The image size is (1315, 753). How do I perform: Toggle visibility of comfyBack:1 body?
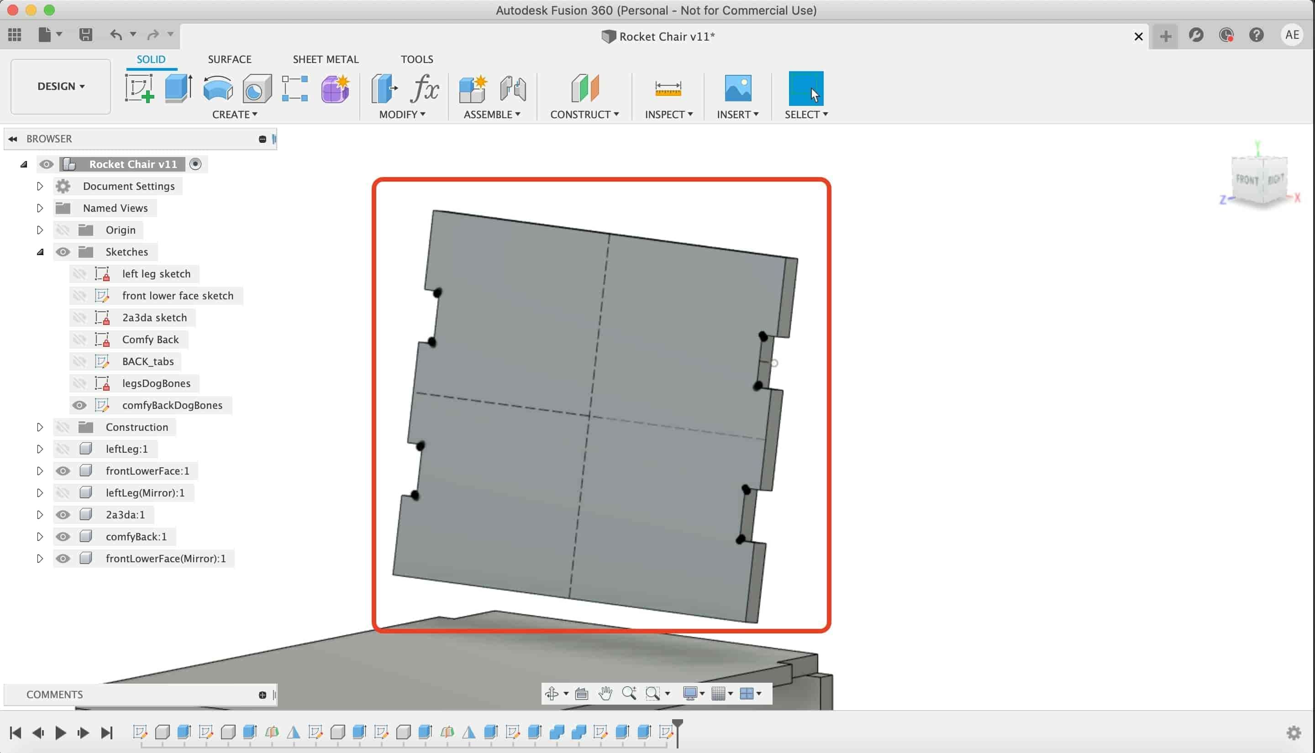click(62, 535)
